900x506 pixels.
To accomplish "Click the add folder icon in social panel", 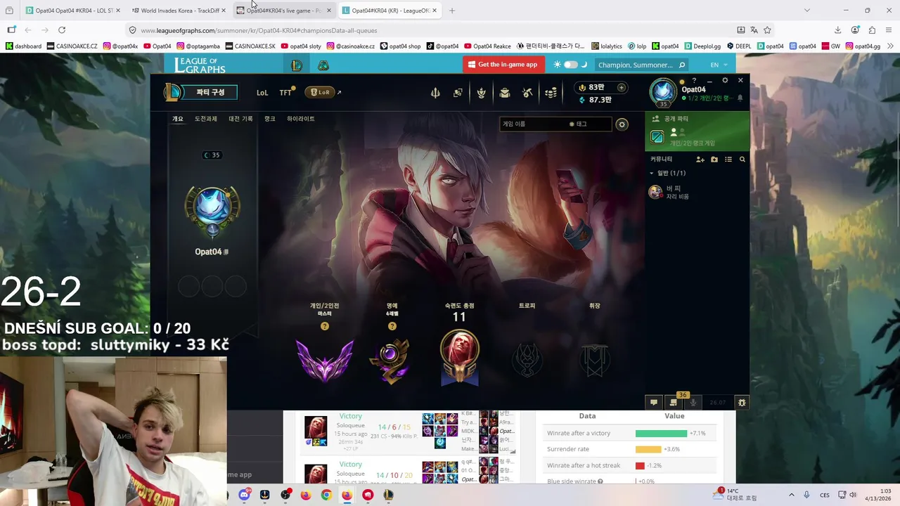I will click(714, 160).
